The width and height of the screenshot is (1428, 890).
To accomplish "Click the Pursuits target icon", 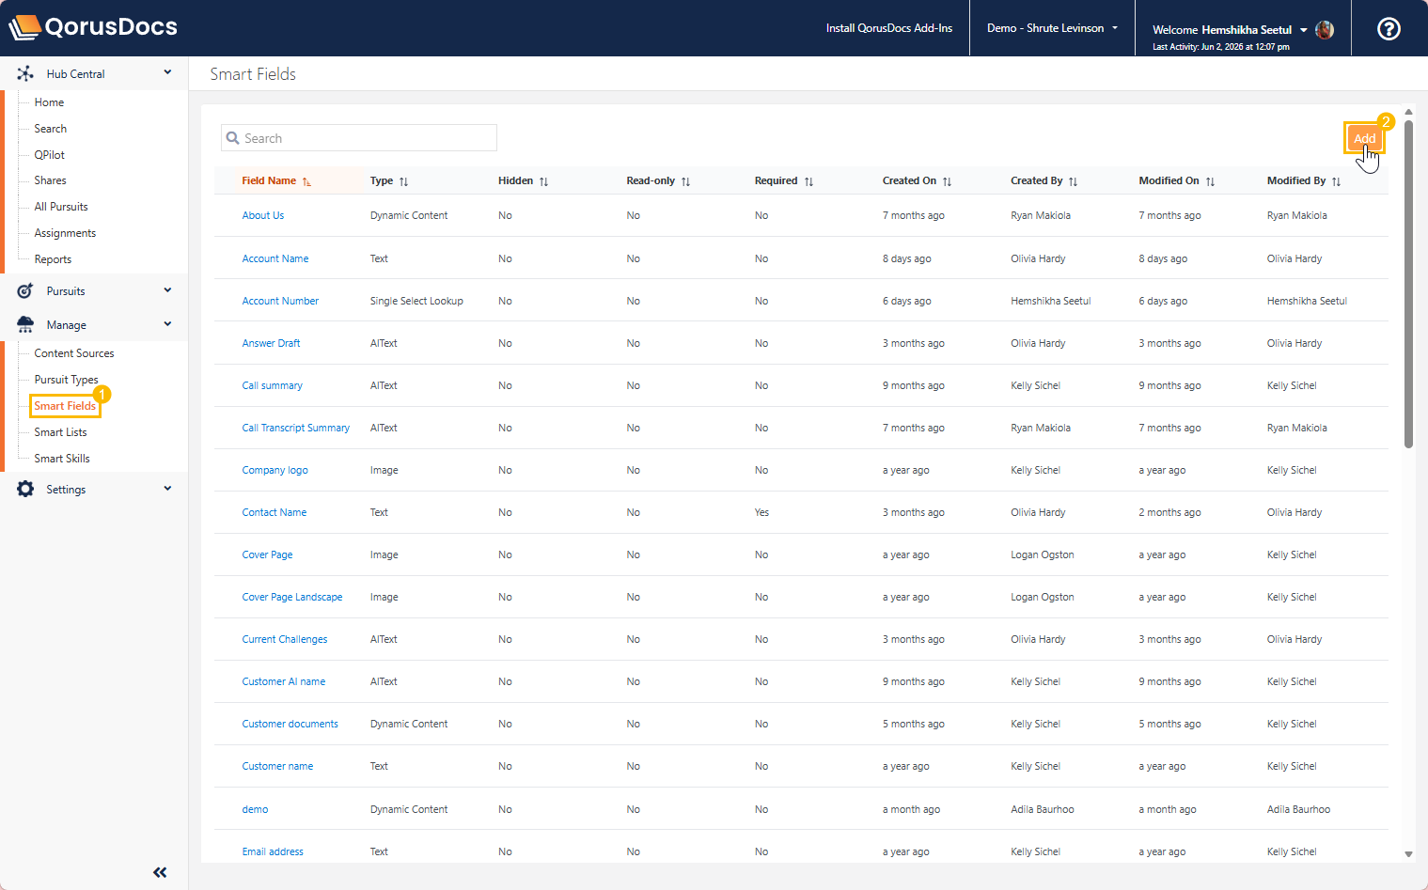I will pyautogui.click(x=25, y=291).
